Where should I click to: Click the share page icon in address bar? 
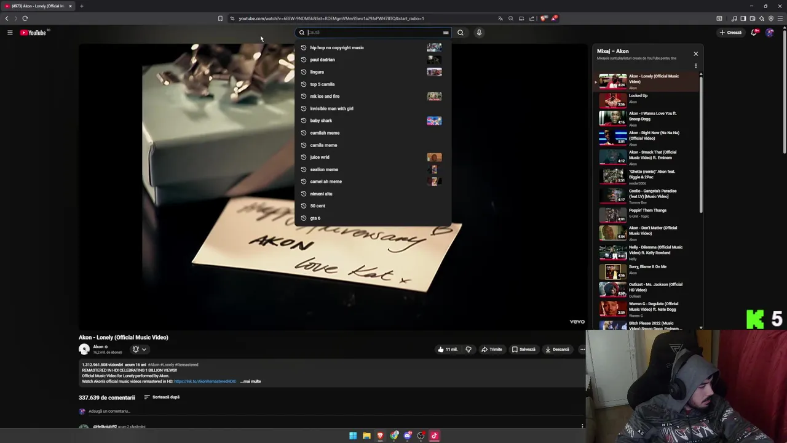[532, 18]
